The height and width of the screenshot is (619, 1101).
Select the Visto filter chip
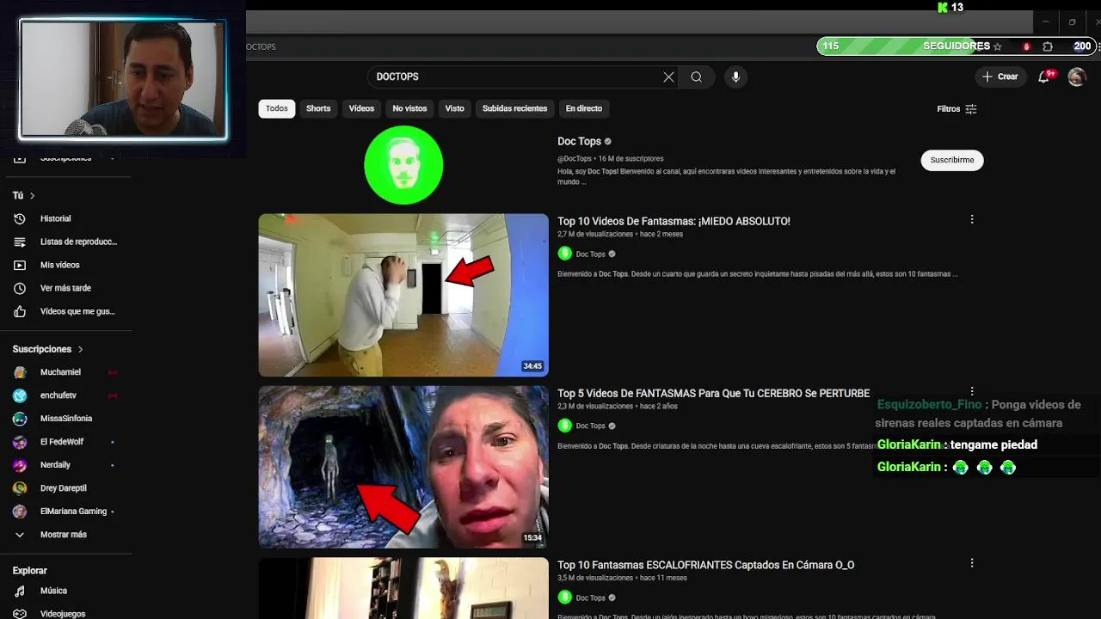point(454,108)
